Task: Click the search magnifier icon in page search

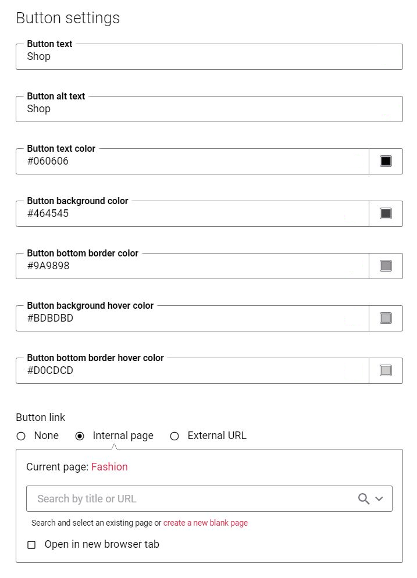Action: pos(363,499)
